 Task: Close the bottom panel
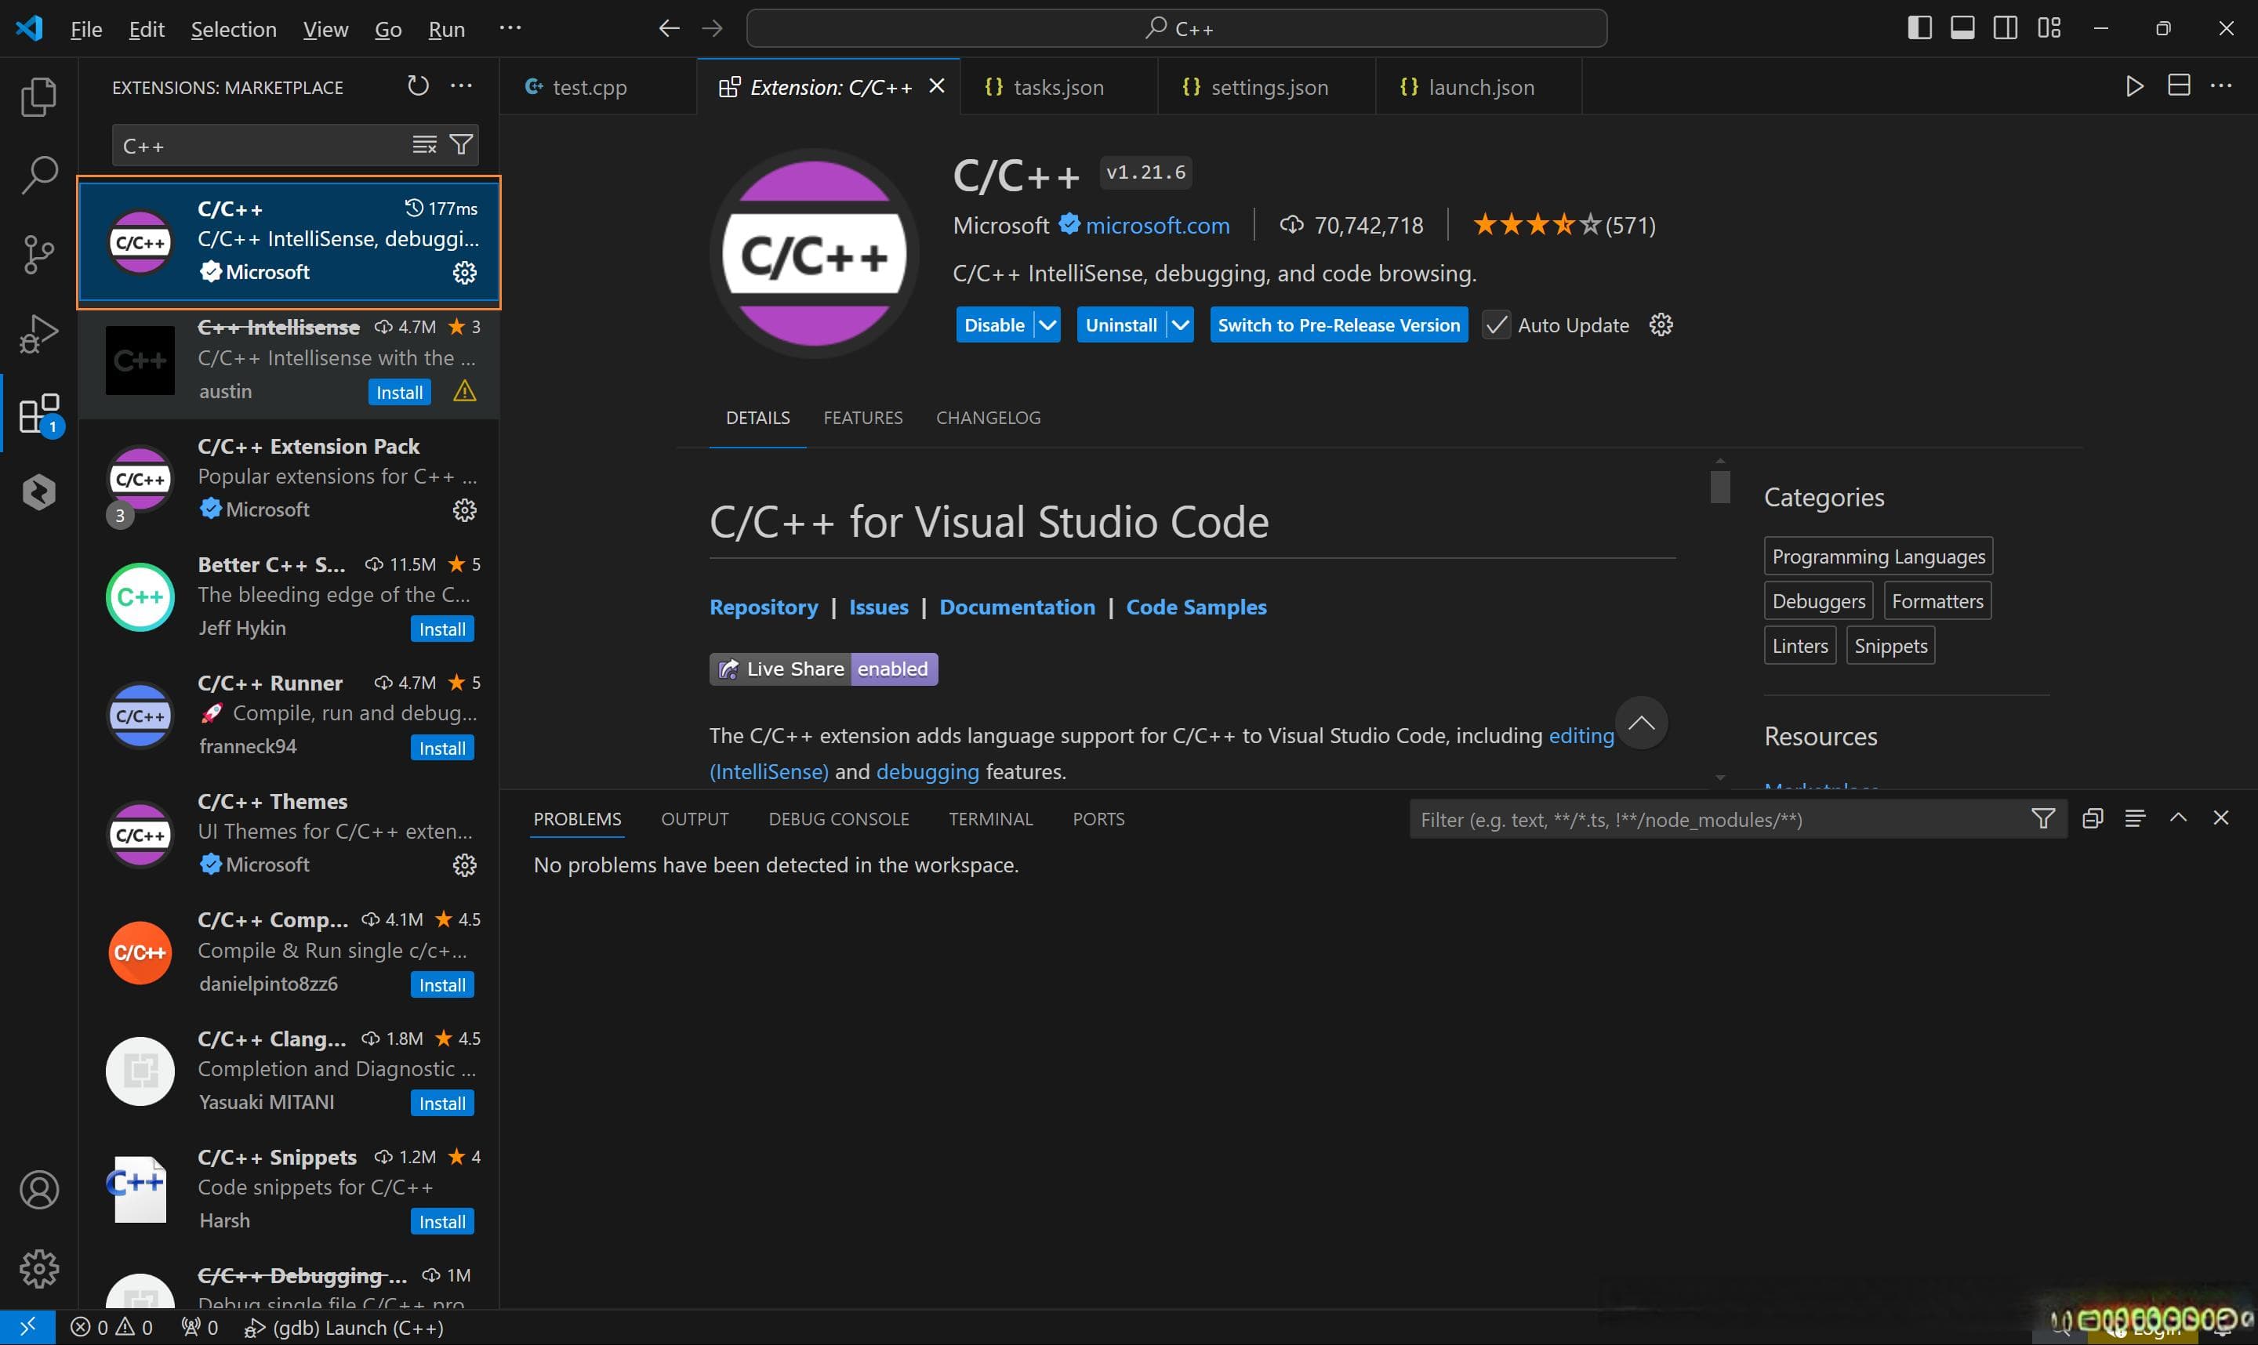tap(2221, 818)
